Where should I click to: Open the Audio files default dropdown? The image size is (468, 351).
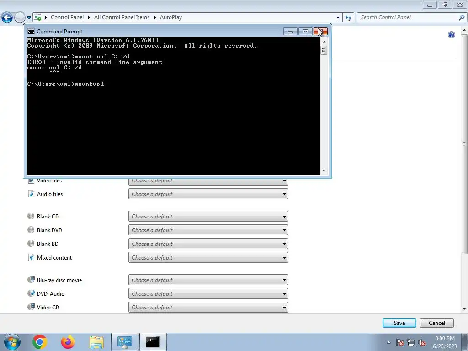tap(208, 194)
